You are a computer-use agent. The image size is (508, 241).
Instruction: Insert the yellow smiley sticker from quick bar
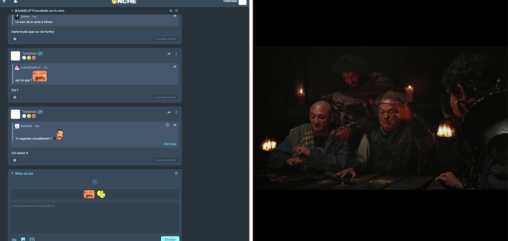(x=101, y=194)
